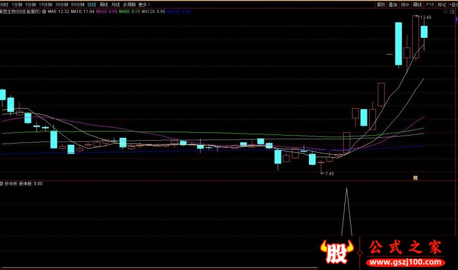Click the diamond icon in the chart corner
The width and height of the screenshot is (458, 270).
[445, 11]
